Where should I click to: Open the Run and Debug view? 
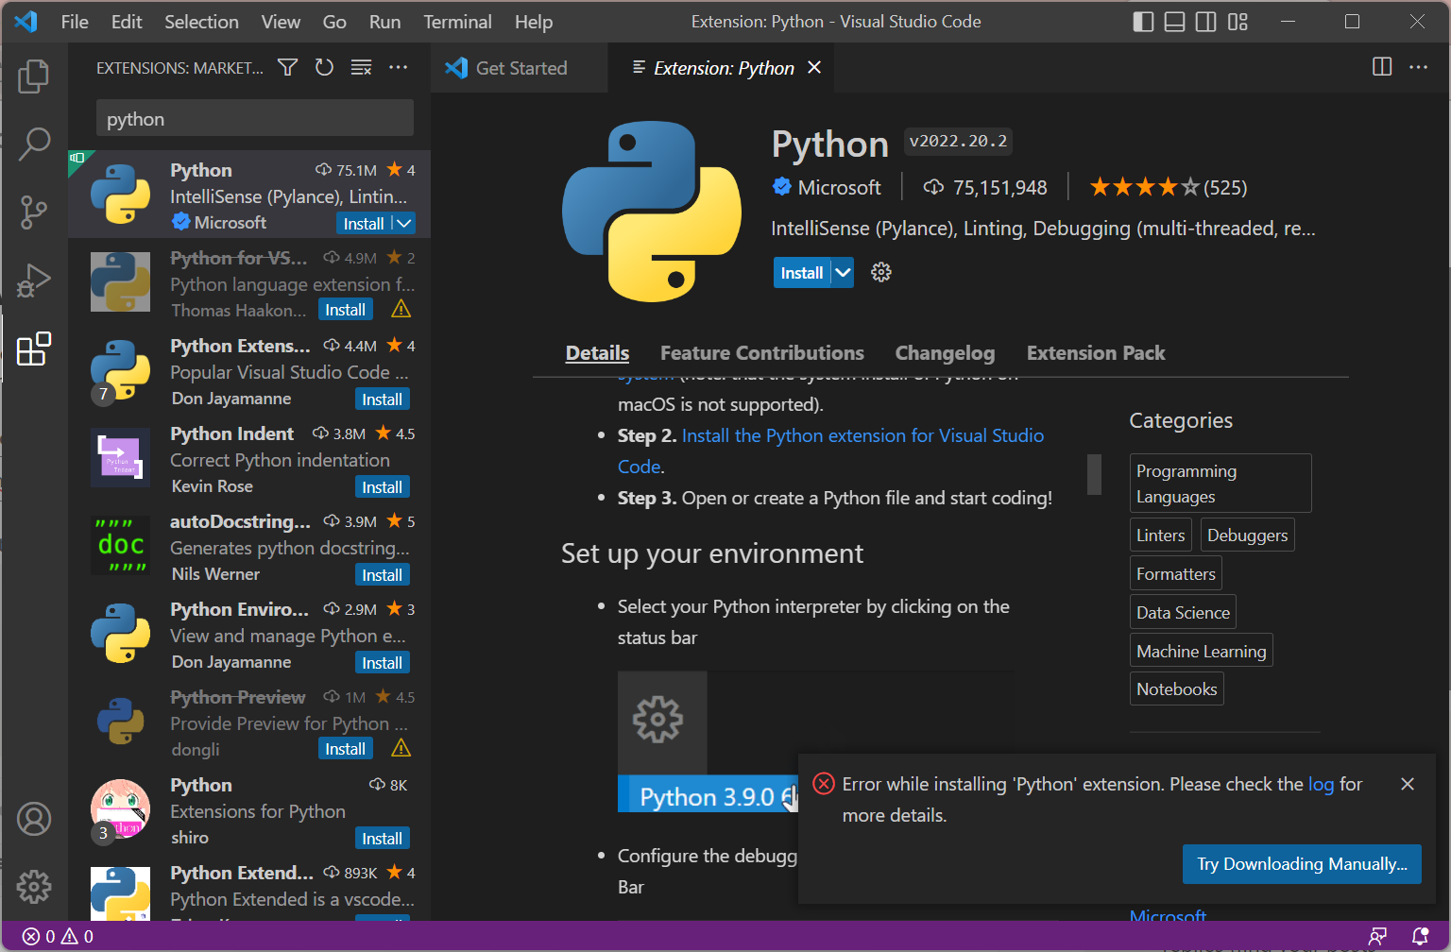[34, 280]
